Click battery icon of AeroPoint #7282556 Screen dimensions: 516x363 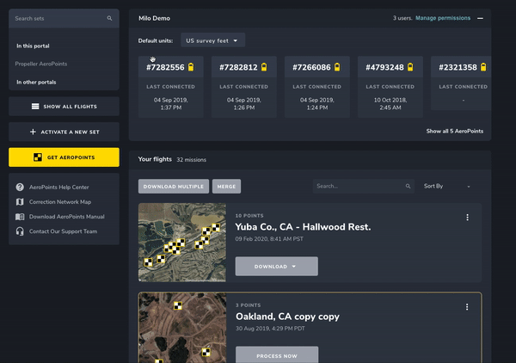pyautogui.click(x=191, y=67)
